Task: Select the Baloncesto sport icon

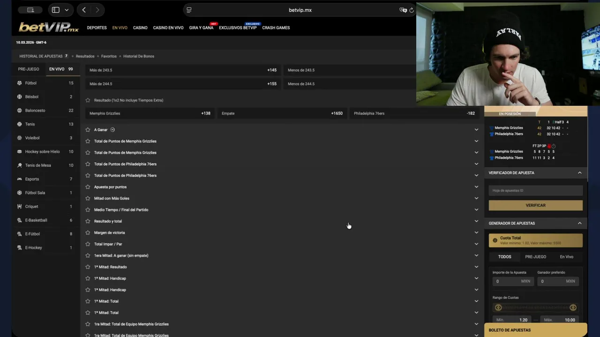Action: 20,110
